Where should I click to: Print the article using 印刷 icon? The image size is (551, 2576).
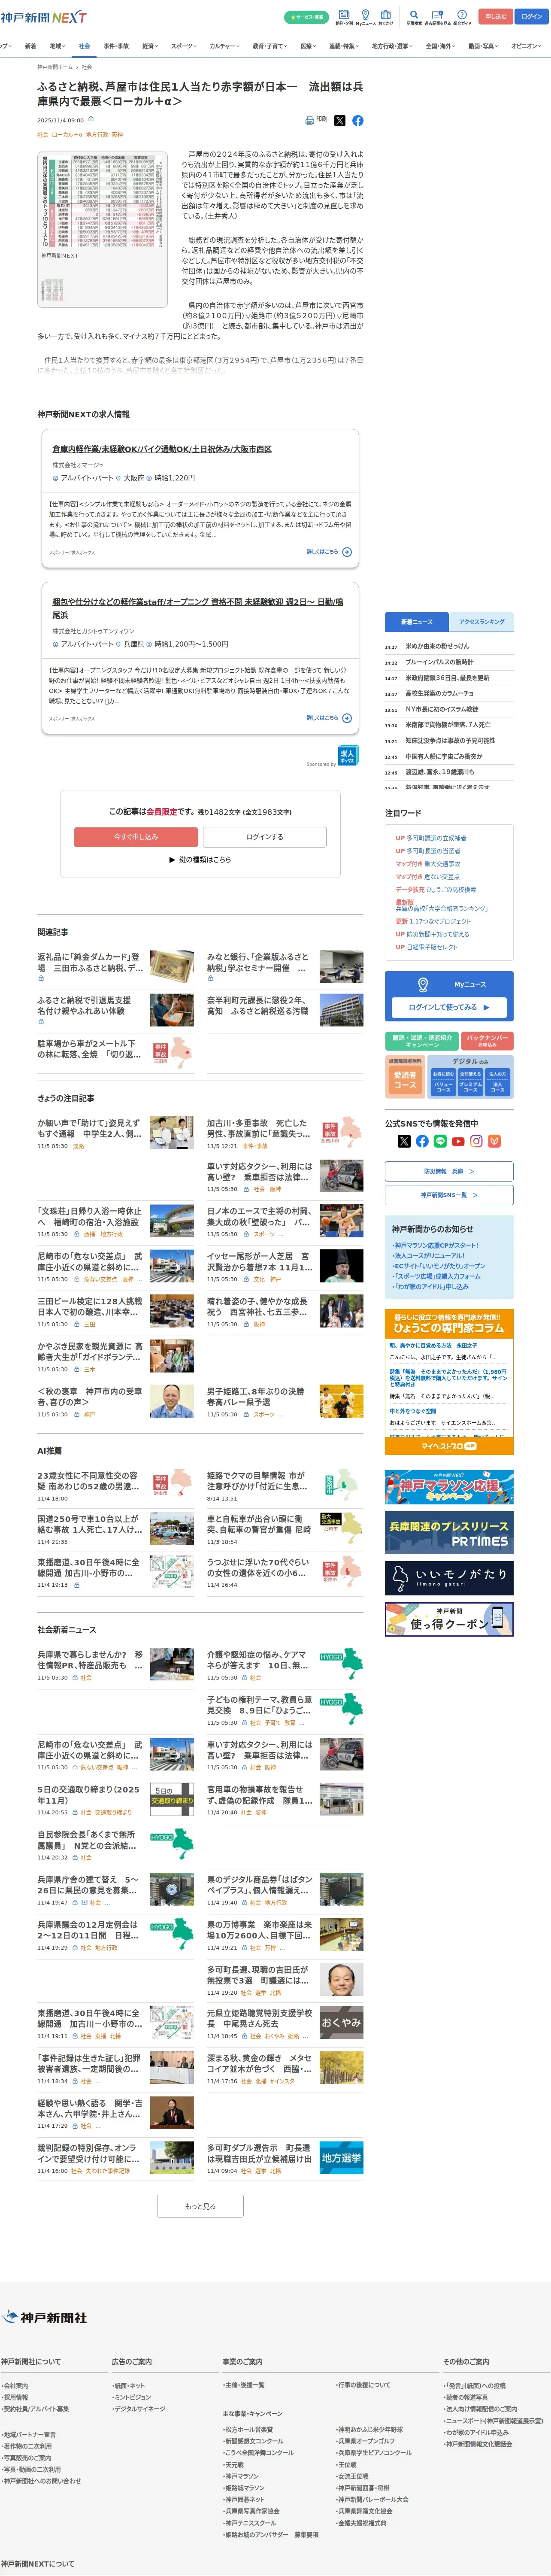[316, 120]
